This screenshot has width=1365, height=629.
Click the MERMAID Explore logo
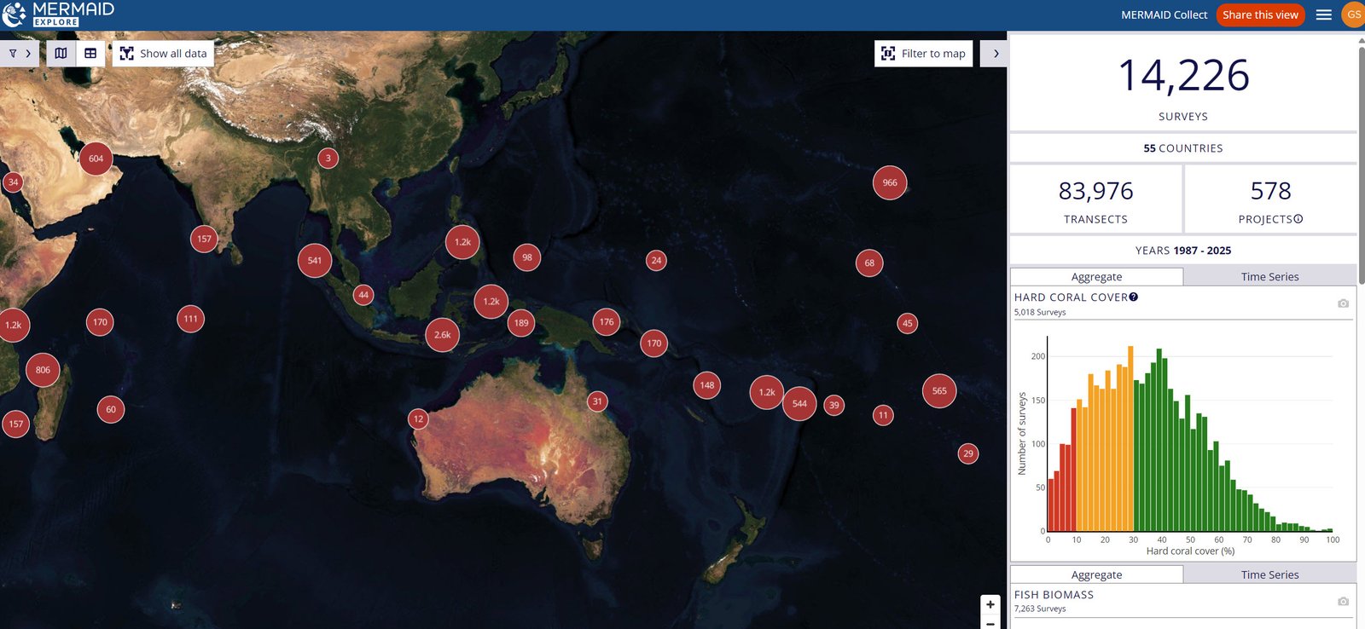[58, 14]
